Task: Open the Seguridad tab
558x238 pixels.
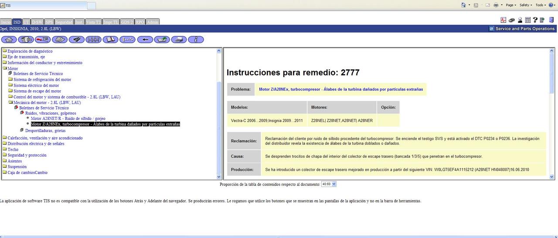Action: pos(64,22)
